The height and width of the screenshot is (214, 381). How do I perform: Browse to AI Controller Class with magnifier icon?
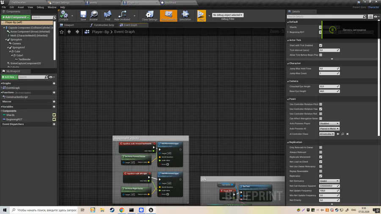pyautogui.click(x=342, y=134)
